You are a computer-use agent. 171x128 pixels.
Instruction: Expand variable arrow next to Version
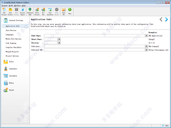59,43
